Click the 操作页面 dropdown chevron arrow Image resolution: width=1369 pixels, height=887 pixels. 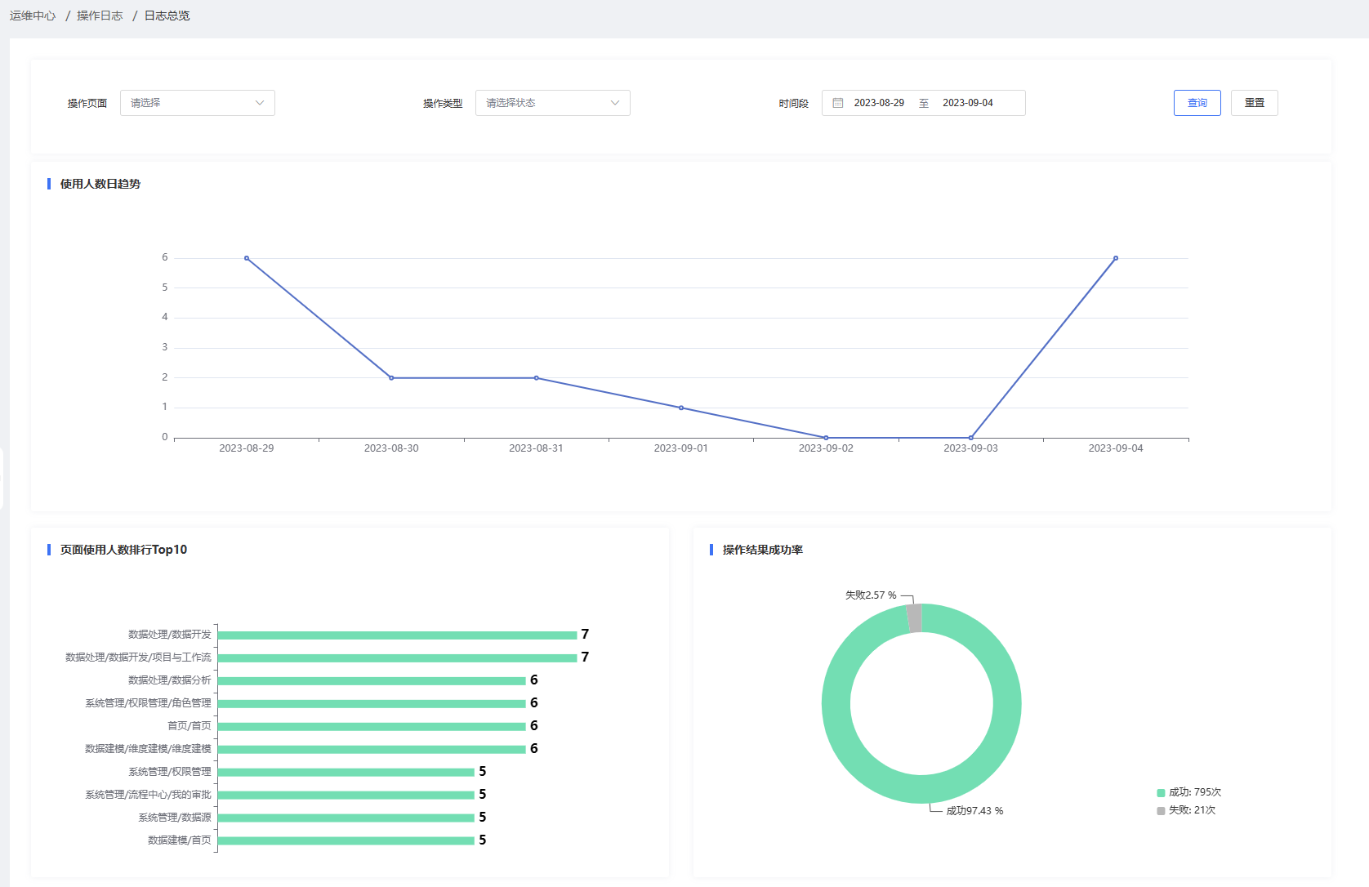pos(260,103)
